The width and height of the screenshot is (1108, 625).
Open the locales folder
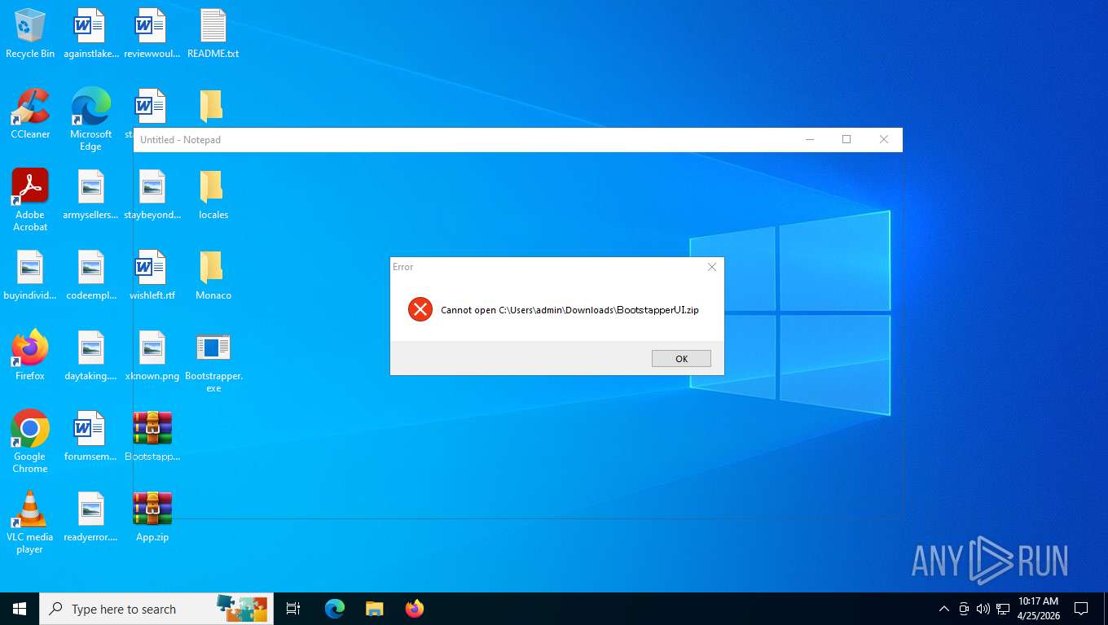coord(213,195)
